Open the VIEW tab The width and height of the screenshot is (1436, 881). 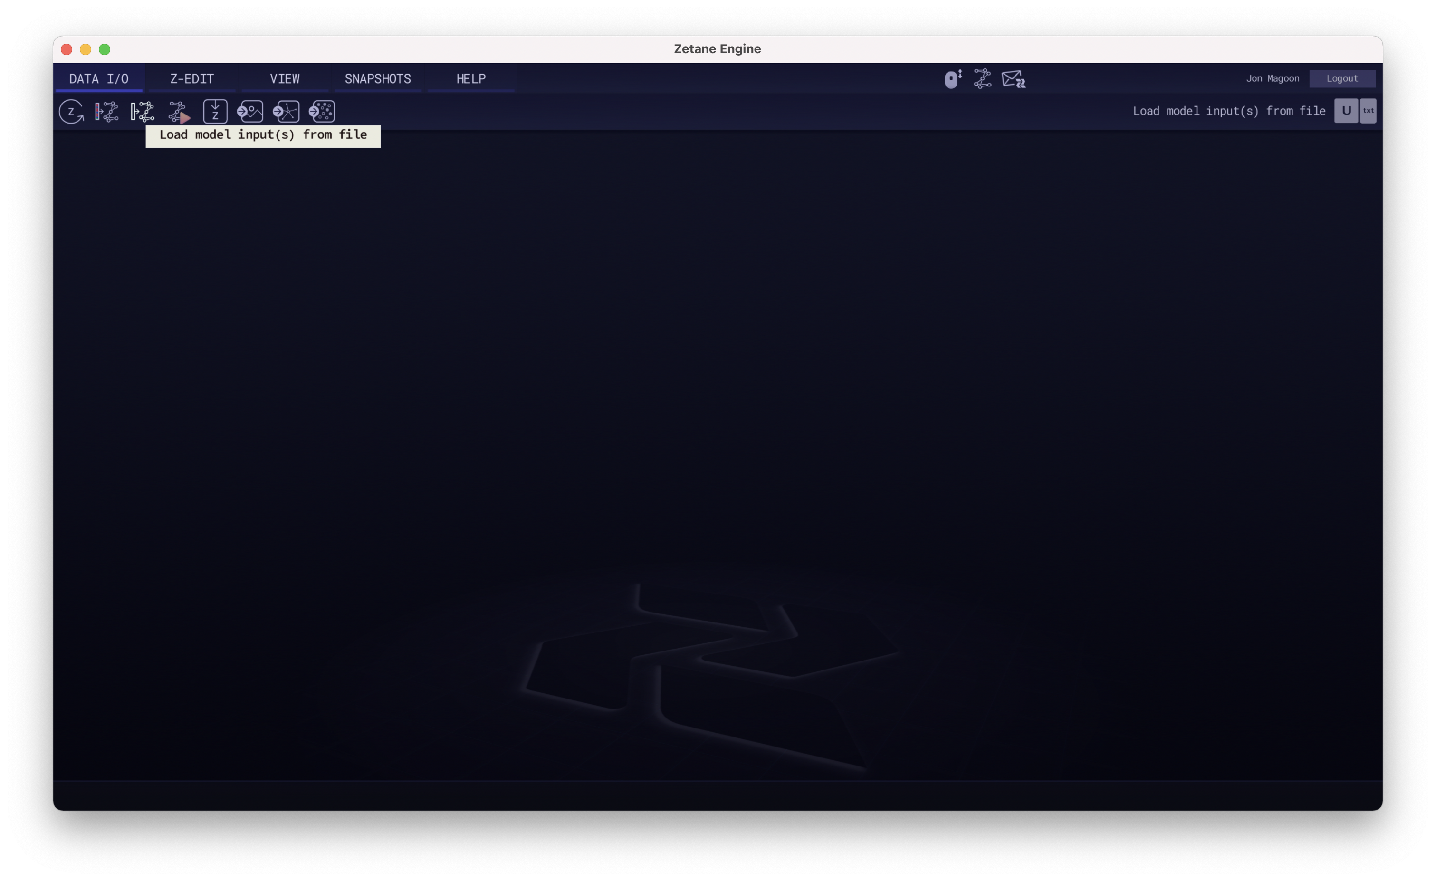click(x=285, y=79)
